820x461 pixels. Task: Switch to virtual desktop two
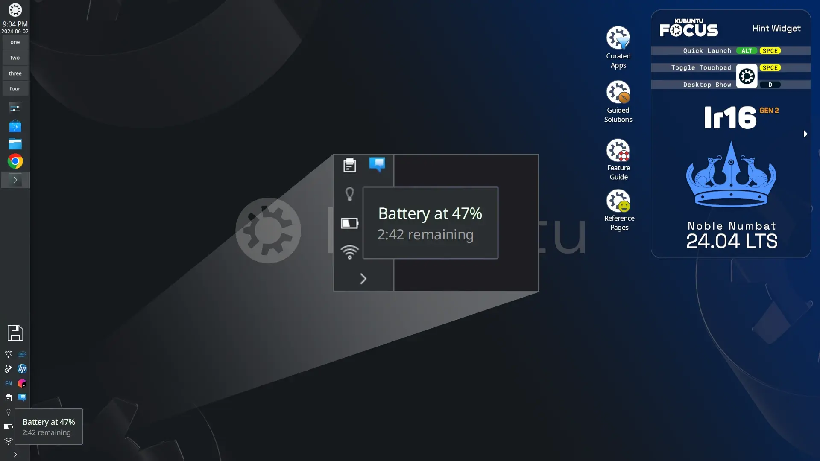coord(15,58)
